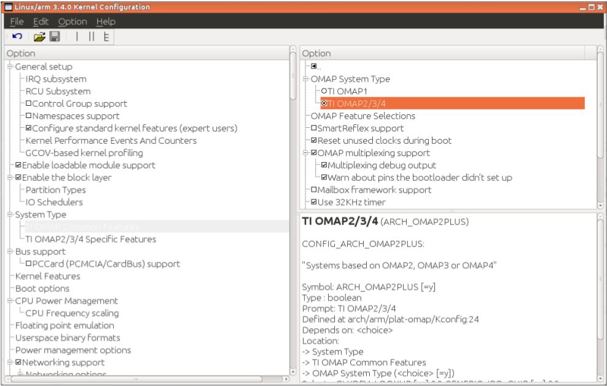Select TI OMAP2/3/4 Specific Features entry
This screenshot has height=386, width=607.
[x=90, y=239]
